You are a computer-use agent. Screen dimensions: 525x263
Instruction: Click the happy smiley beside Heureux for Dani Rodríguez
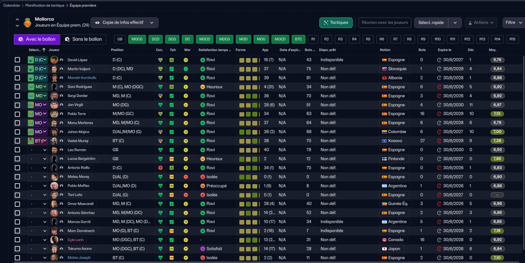tap(203, 87)
